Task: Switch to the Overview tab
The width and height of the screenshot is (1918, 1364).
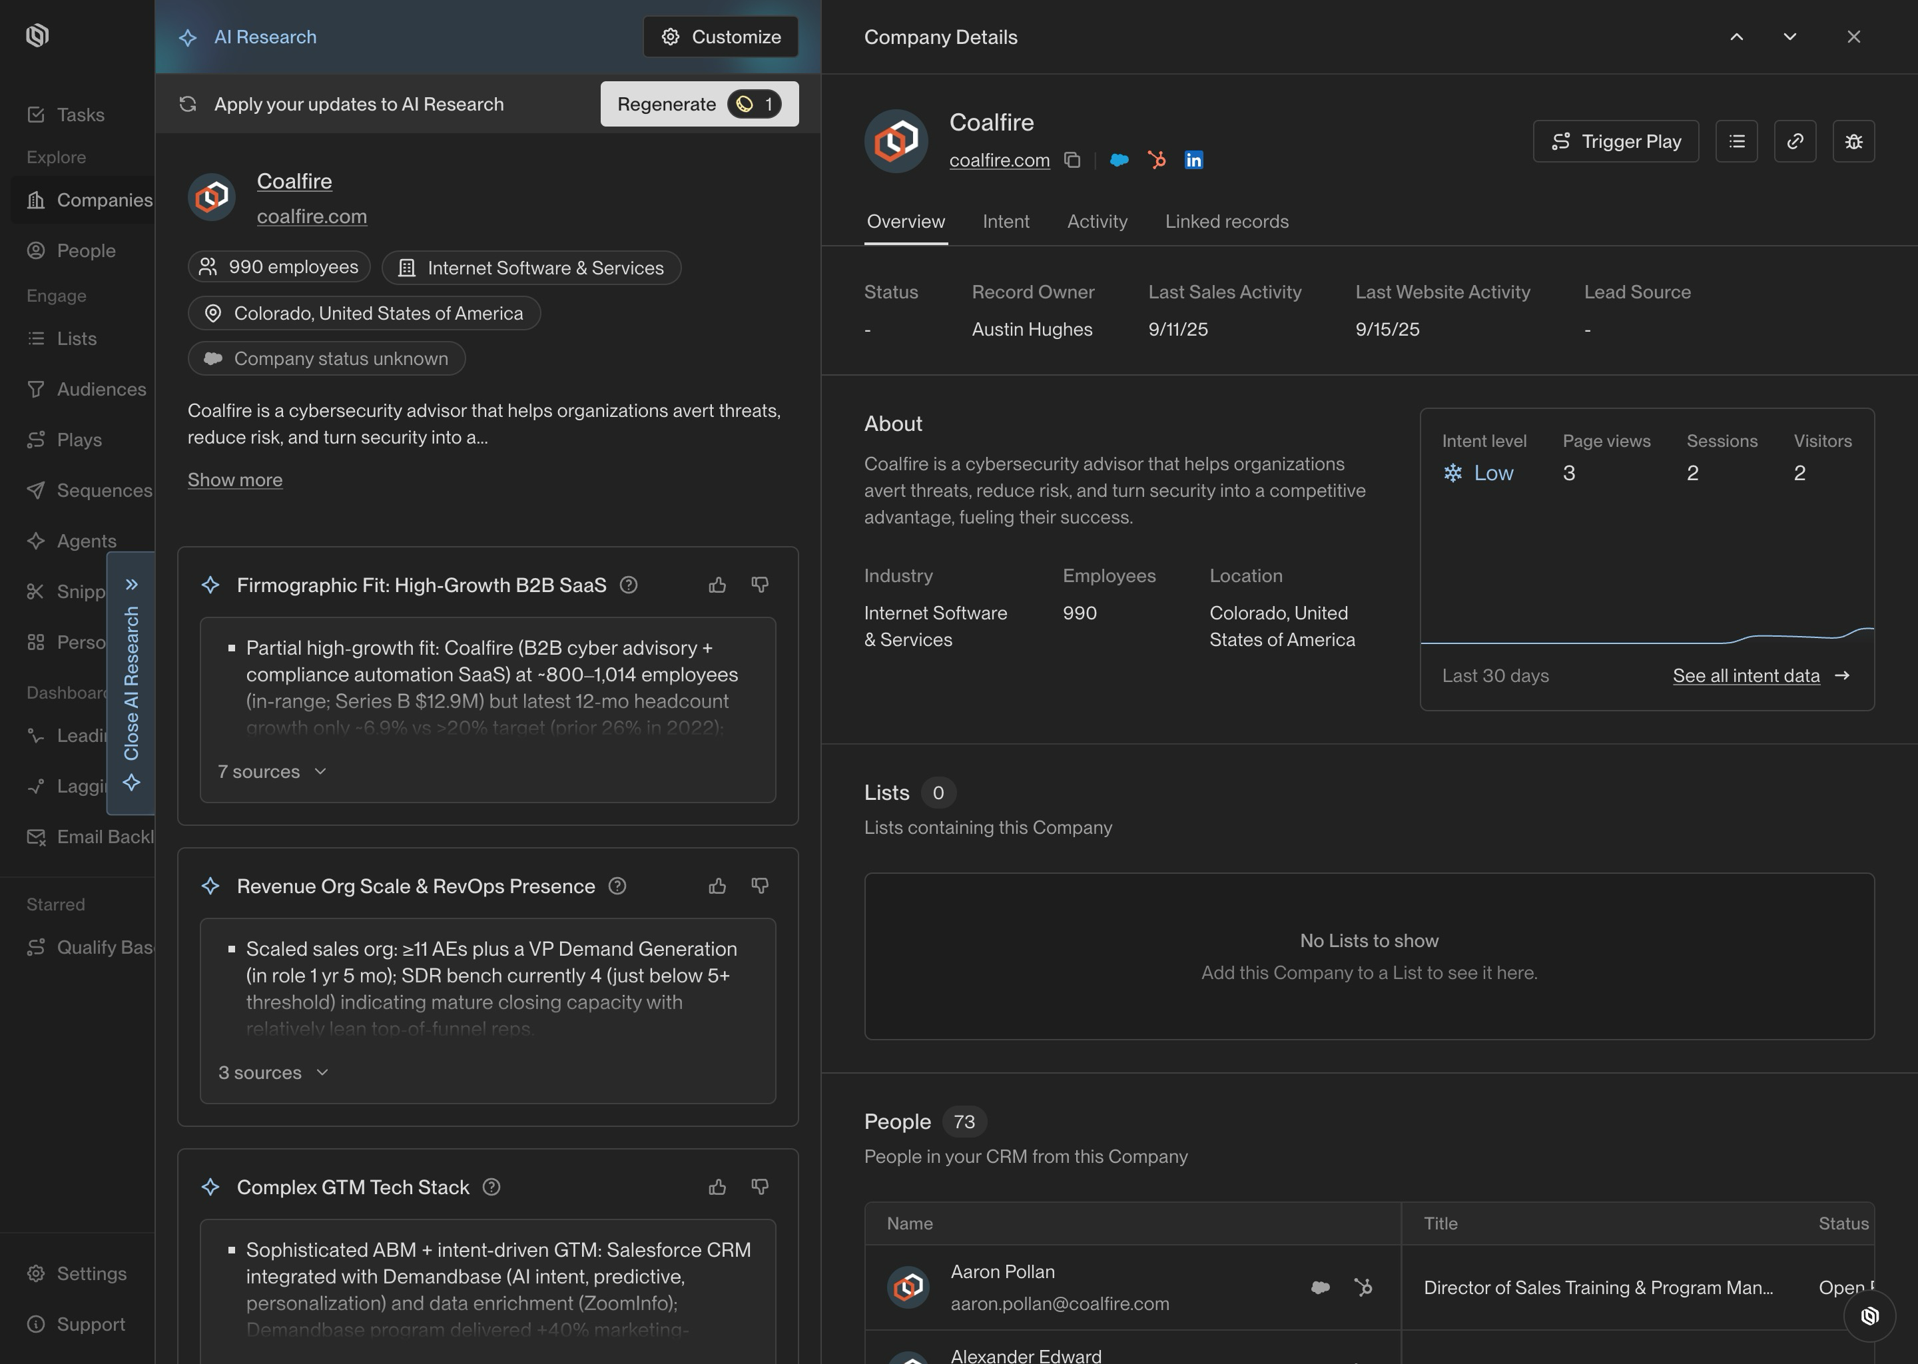Action: (x=906, y=221)
